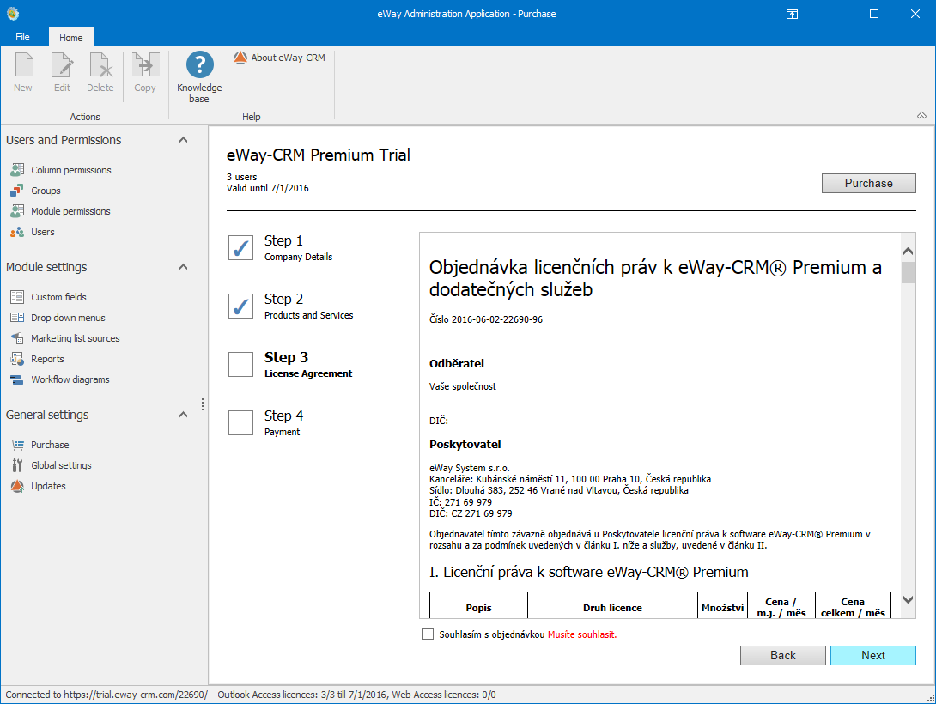Viewport: 936px width, 704px height.
Task: Open Purchase in General settings
Action: [40, 445]
